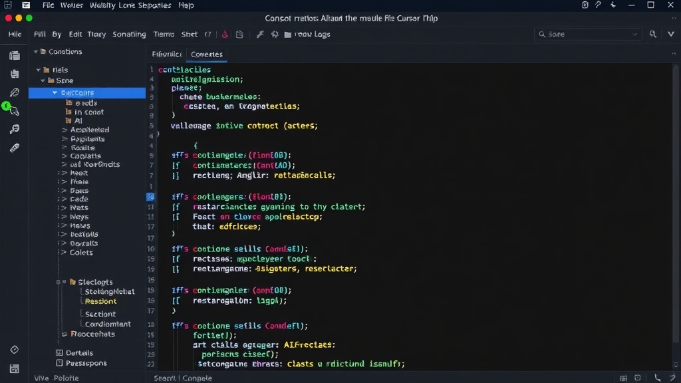Click the highlighted blue line number in gutter
The width and height of the screenshot is (681, 383).
tap(150, 197)
